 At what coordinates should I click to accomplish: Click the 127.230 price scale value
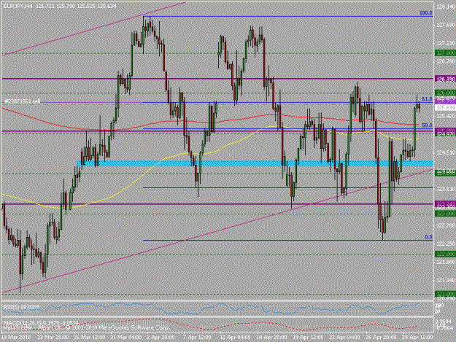point(446,43)
